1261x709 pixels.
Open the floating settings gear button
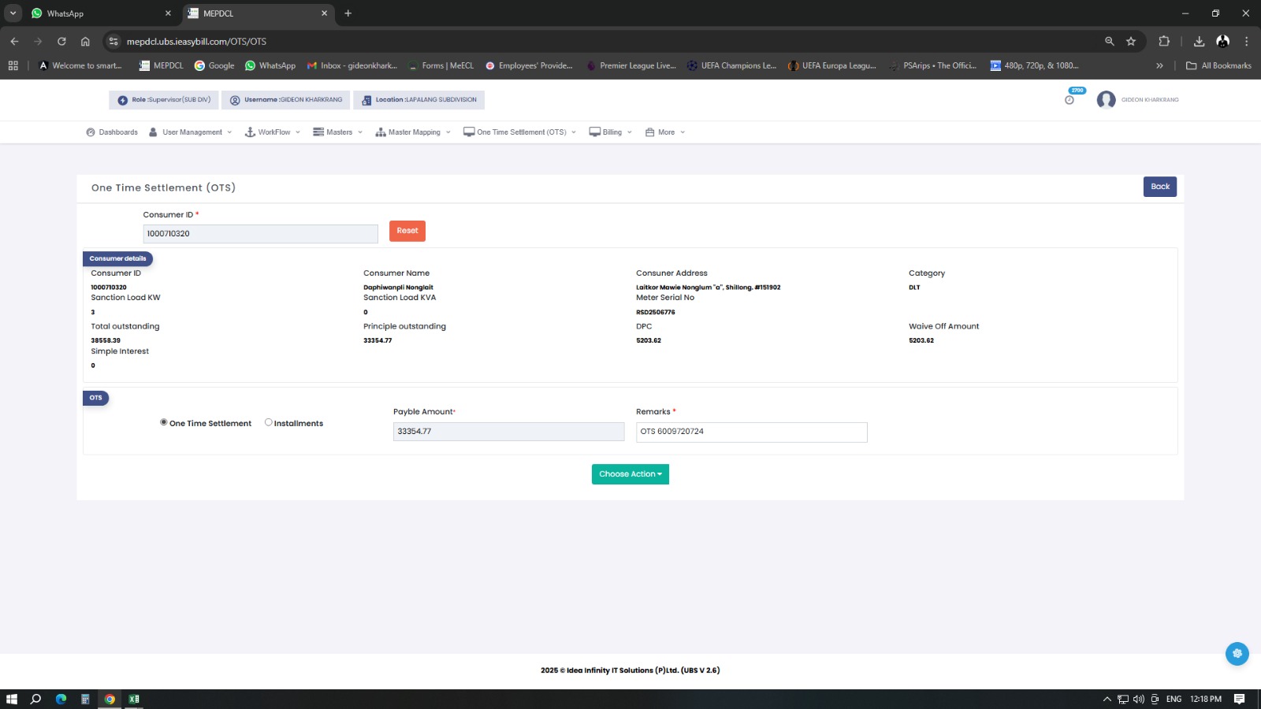point(1237,654)
